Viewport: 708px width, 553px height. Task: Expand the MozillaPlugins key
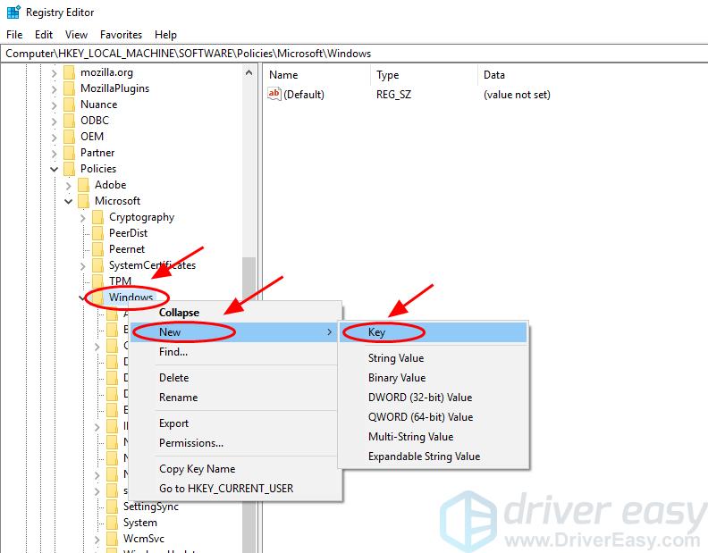[x=55, y=89]
